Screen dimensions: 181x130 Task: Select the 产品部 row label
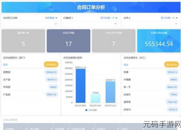coord(7,94)
